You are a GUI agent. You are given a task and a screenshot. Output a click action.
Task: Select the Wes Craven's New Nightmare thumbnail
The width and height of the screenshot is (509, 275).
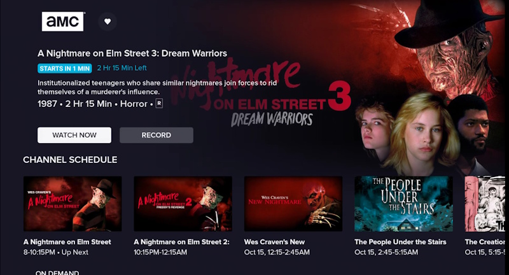click(293, 204)
